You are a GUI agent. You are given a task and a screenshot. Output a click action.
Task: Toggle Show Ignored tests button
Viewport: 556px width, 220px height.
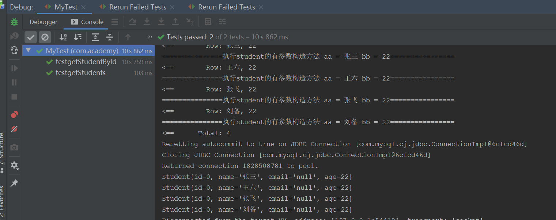pyautogui.click(x=45, y=37)
